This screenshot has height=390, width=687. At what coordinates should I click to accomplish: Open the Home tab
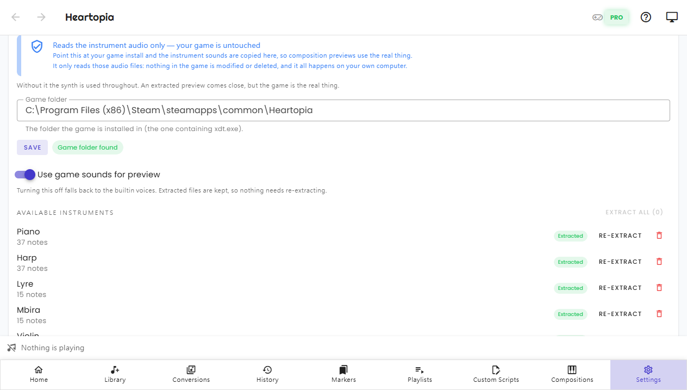click(x=39, y=375)
